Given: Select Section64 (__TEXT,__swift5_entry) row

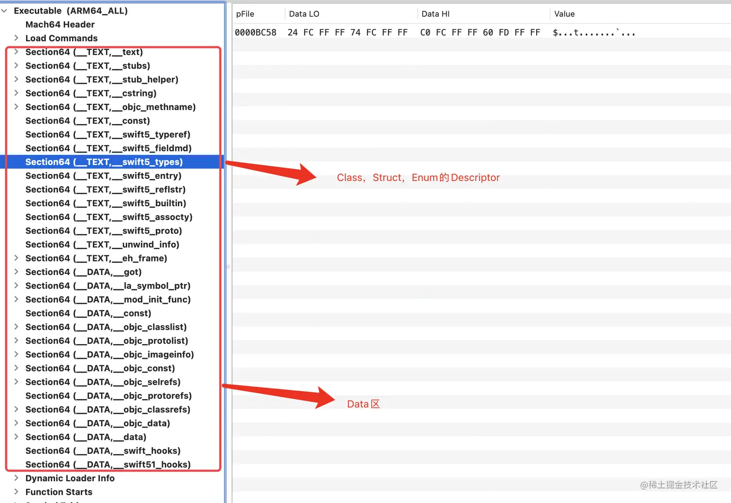Looking at the screenshot, I should [112, 176].
